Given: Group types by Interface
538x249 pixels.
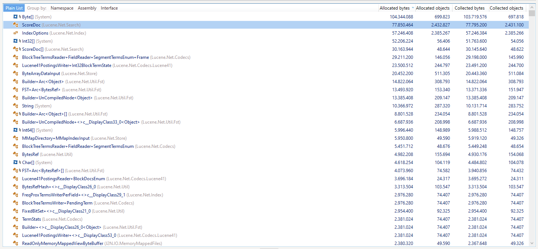Looking at the screenshot, I should point(109,8).
